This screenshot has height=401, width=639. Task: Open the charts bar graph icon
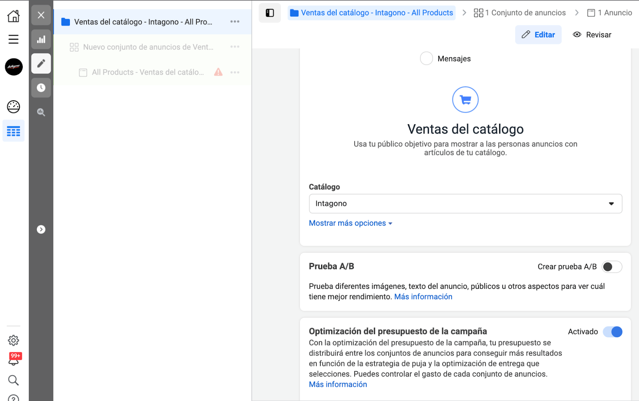[41, 40]
